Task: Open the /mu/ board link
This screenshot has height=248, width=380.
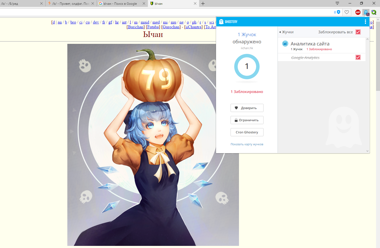Action: (173, 22)
